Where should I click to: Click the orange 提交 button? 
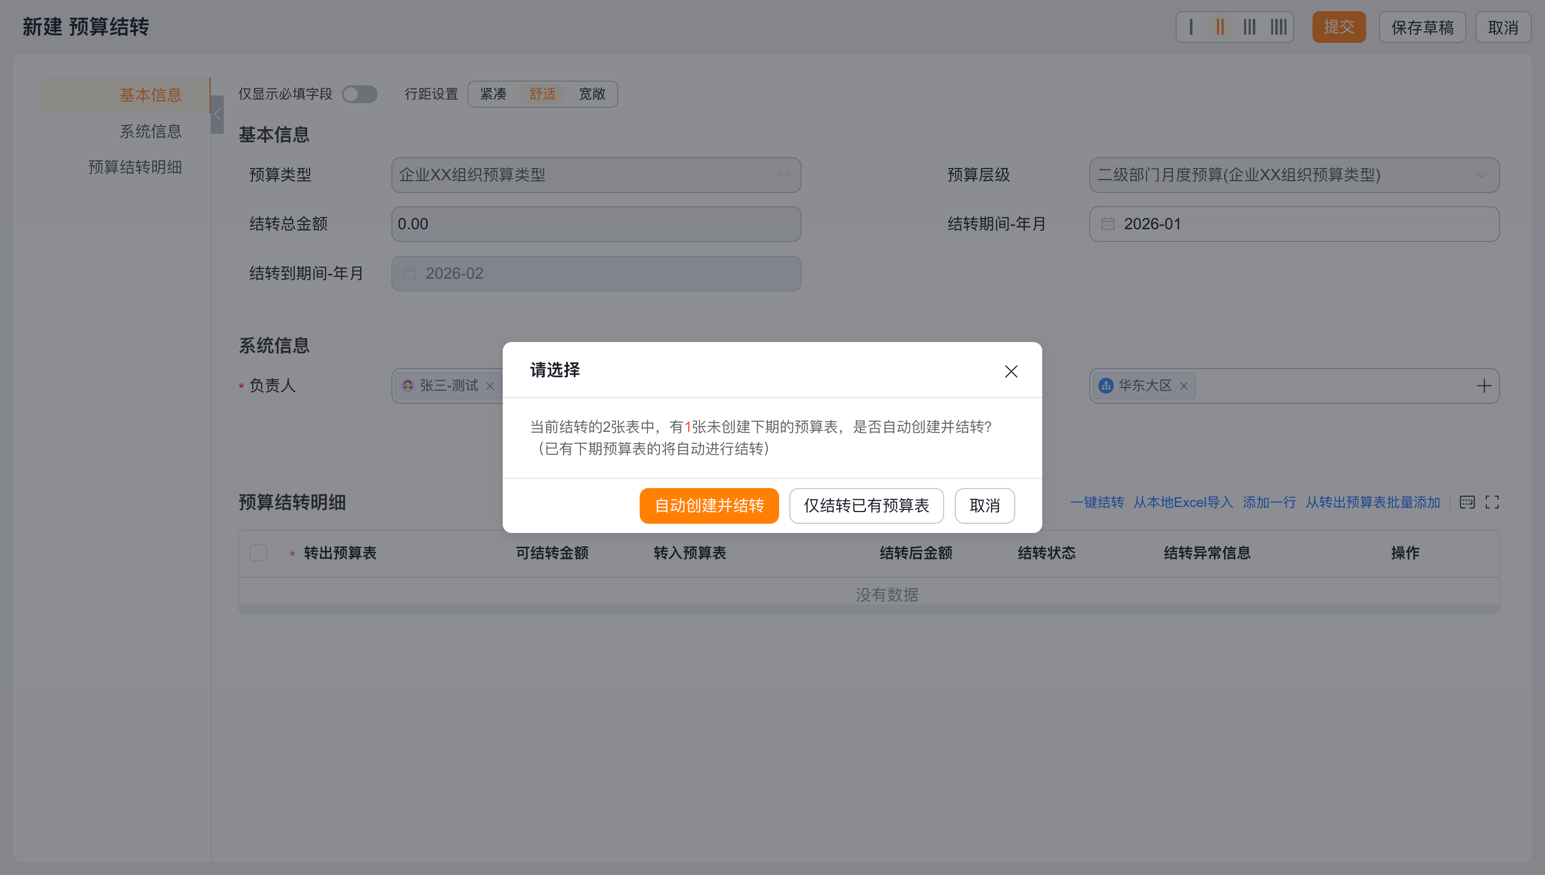click(x=1339, y=27)
